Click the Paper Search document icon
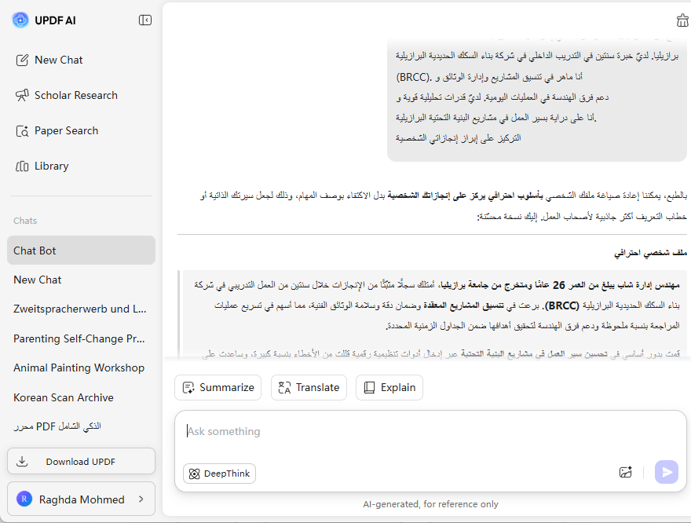 [x=22, y=131]
